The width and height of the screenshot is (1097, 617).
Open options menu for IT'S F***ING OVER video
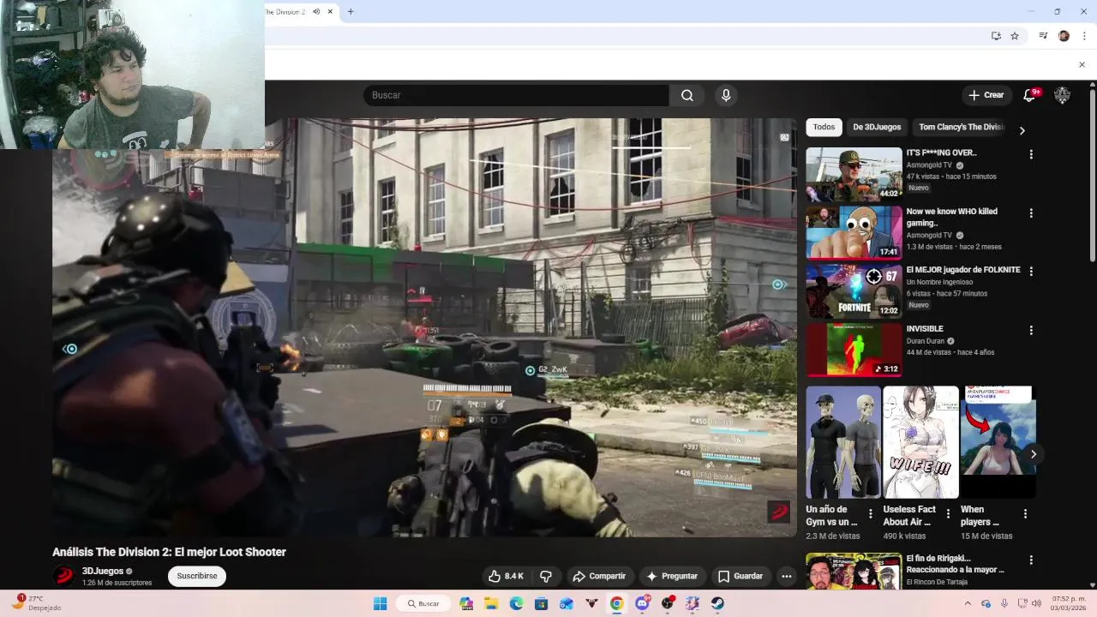click(x=1031, y=154)
